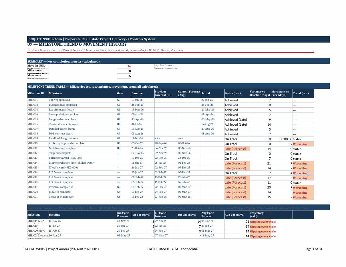Select 'Long-lead orders placed' cell

pyautogui.click(x=83, y=120)
